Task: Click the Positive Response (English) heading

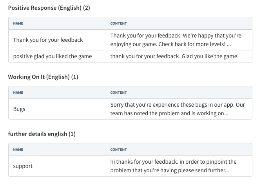Action: coord(49,8)
